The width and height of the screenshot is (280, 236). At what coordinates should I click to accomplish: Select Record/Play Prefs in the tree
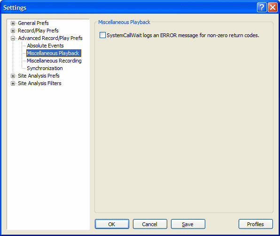click(x=38, y=31)
